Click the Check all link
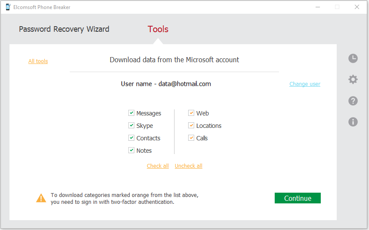 [158, 166]
